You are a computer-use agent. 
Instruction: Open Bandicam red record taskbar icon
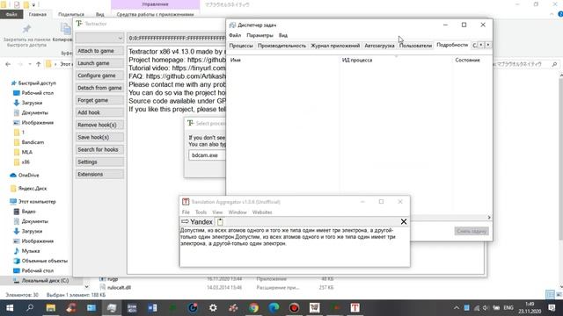pos(294,308)
